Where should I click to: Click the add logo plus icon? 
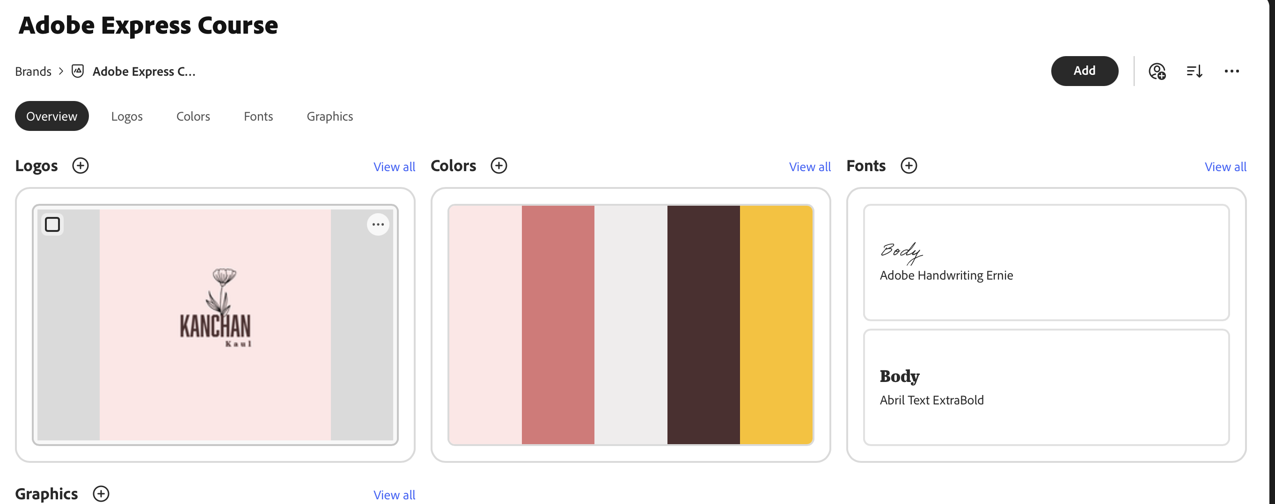tap(80, 166)
